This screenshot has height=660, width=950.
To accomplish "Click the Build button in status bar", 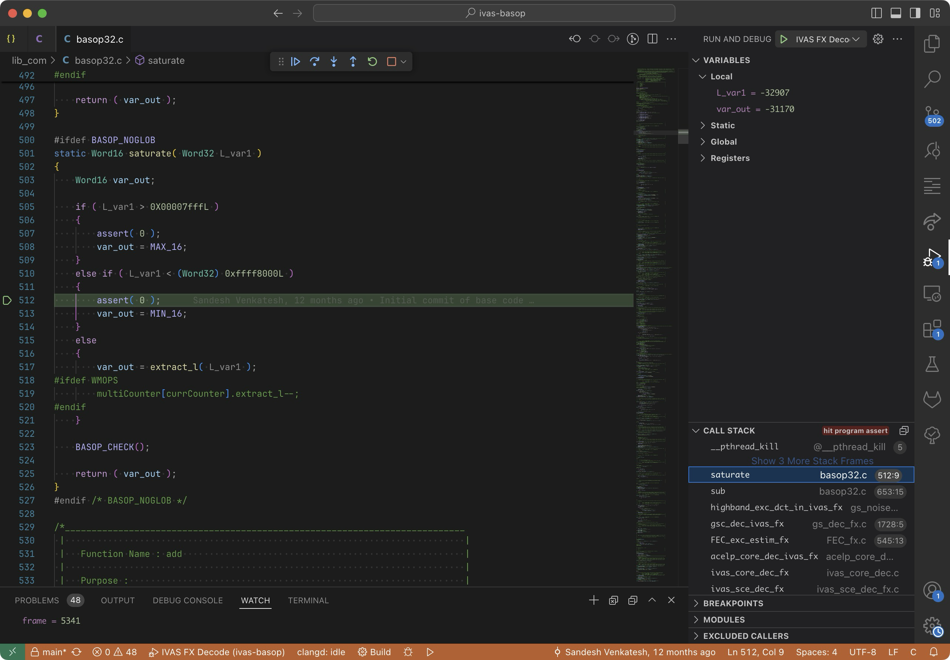I will [374, 652].
